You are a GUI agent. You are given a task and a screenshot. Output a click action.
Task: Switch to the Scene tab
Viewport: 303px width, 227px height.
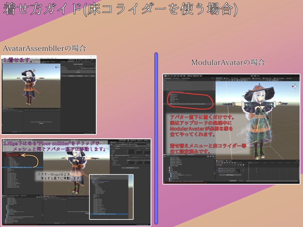click(x=219, y=78)
